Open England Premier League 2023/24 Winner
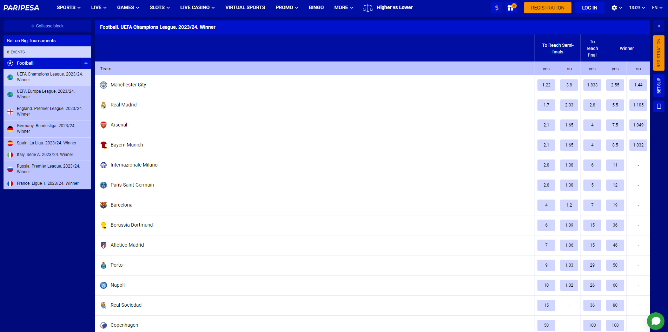The height and width of the screenshot is (332, 668). [x=49, y=111]
